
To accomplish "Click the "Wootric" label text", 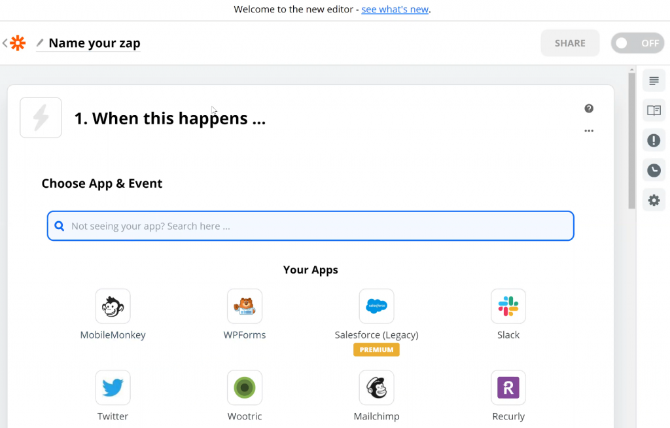I will (245, 416).
